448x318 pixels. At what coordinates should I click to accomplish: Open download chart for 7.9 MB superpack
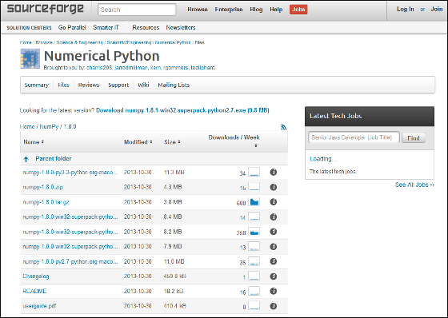254,246
